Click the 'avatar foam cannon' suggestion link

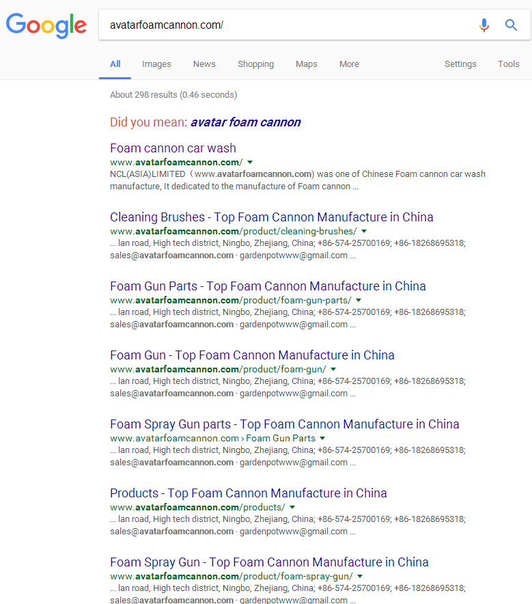tap(246, 122)
